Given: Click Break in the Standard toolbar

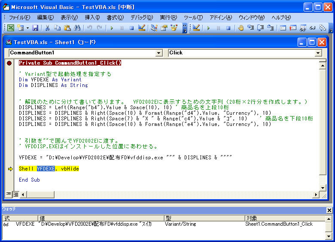Looking at the screenshot, I should 122,28.
